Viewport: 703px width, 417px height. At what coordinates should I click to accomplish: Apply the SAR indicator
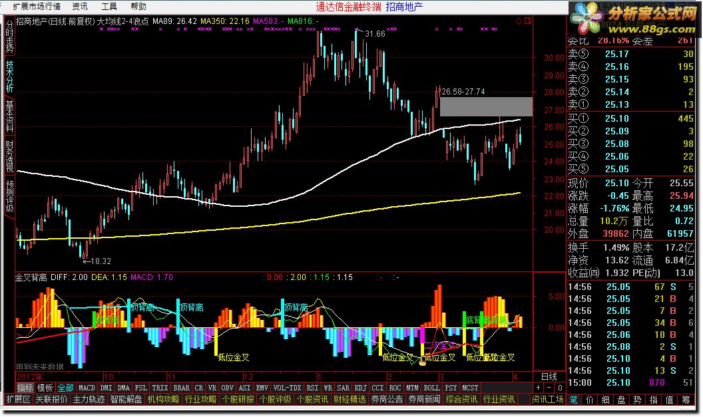click(343, 388)
